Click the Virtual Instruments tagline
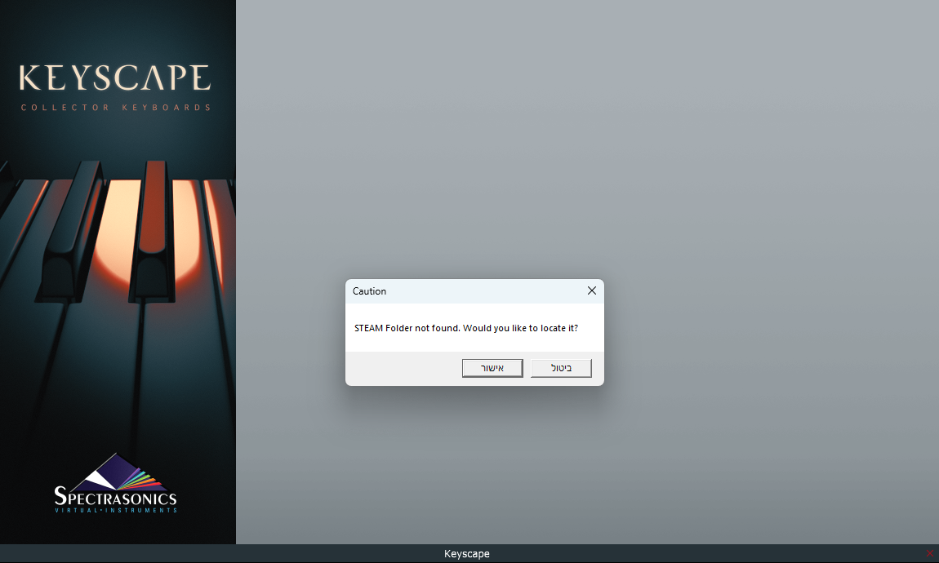Screen dimensions: 939x563 [115, 511]
